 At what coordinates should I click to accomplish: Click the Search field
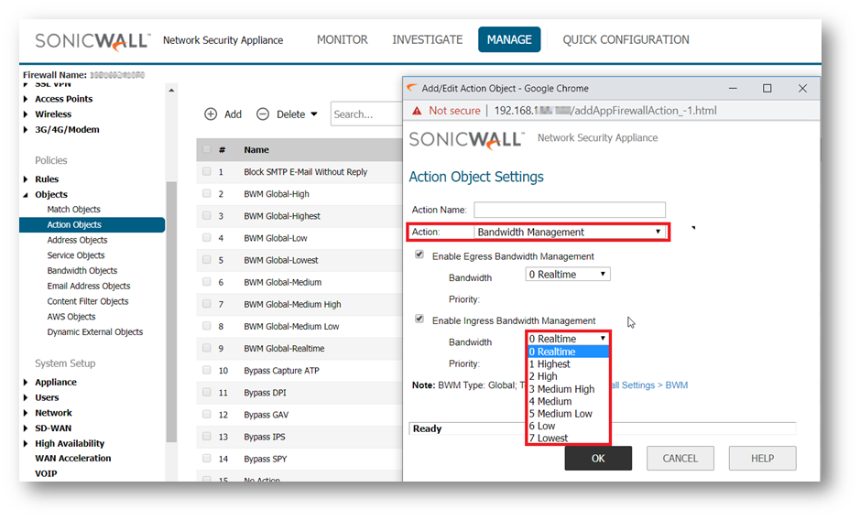coord(366,114)
